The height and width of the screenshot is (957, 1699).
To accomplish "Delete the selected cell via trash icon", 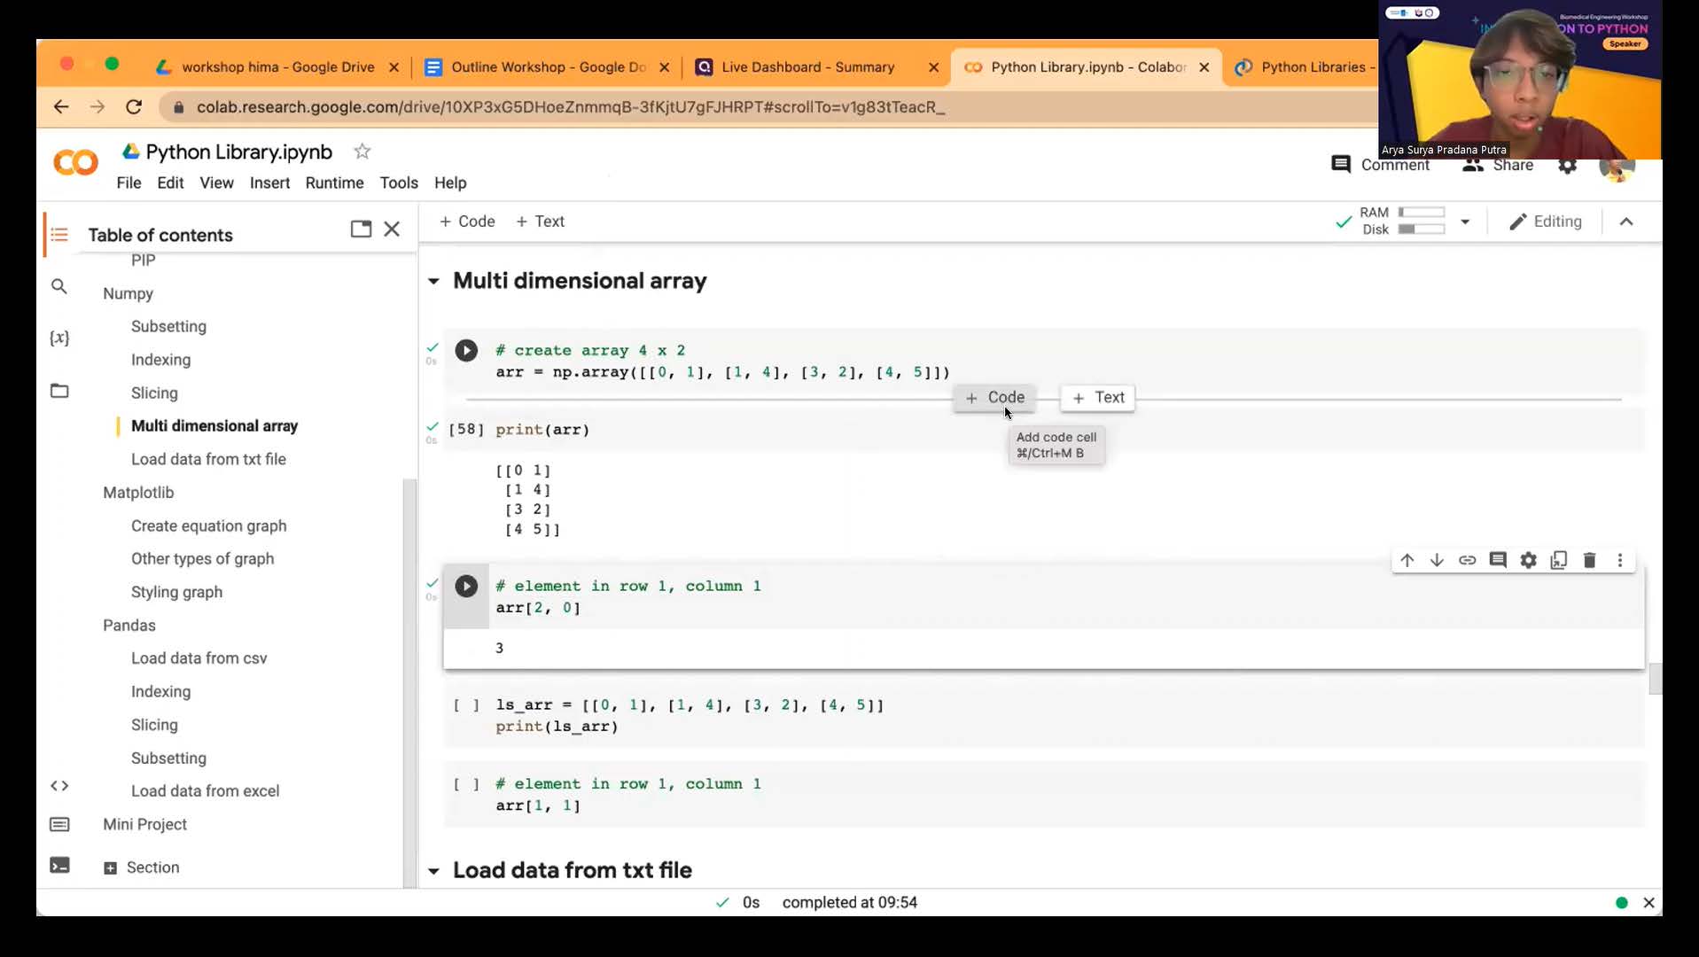I will (x=1589, y=560).
